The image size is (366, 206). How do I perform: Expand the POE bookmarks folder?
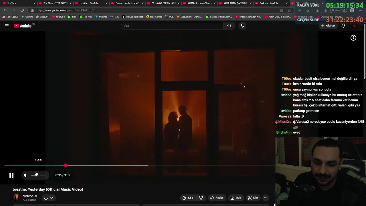(169, 17)
